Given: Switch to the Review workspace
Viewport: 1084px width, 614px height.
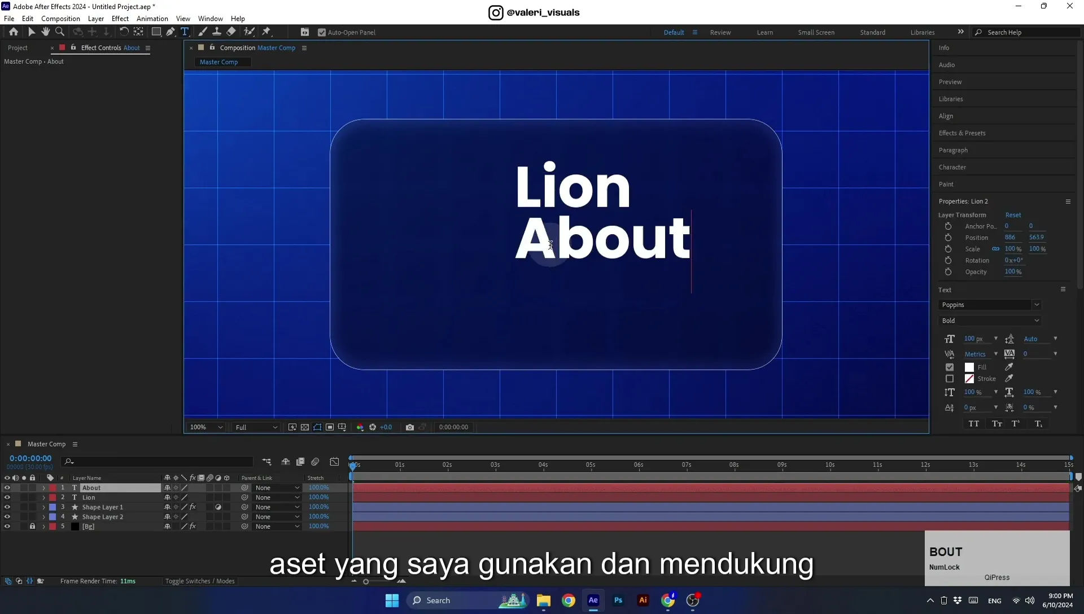Looking at the screenshot, I should (x=720, y=32).
